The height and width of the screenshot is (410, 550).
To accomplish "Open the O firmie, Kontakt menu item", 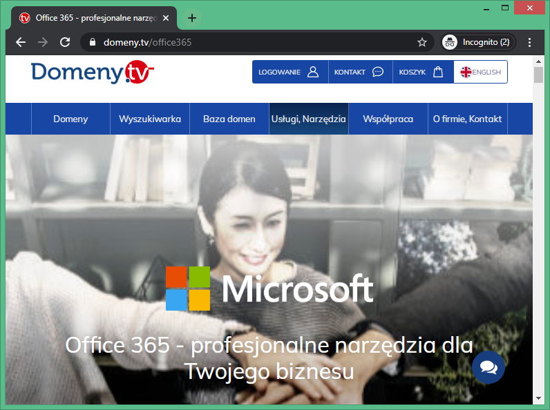I will 468,119.
